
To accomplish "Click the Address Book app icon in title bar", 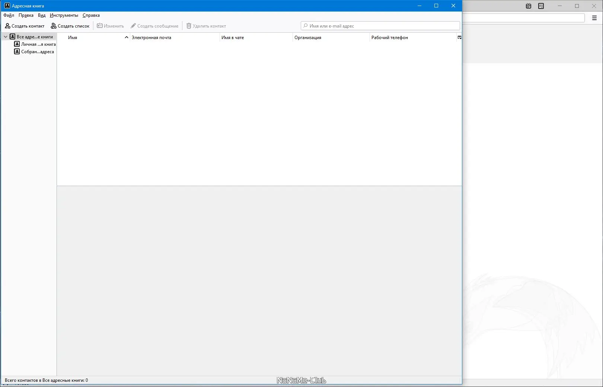I will (7, 6).
